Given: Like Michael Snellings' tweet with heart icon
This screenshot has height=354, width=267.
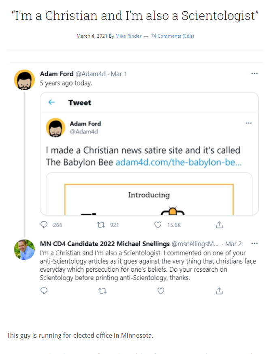Looking at the screenshot, I should pos(160,291).
